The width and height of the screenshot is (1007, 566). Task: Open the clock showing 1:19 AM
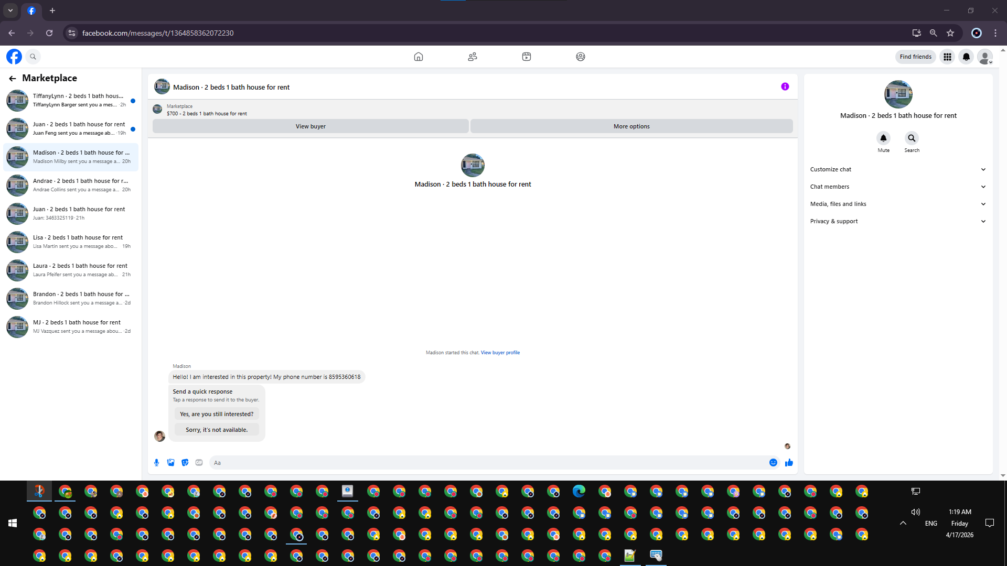pos(960,512)
